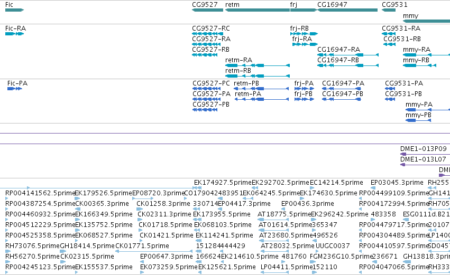Select clone DME1-013P09

click(x=424, y=149)
